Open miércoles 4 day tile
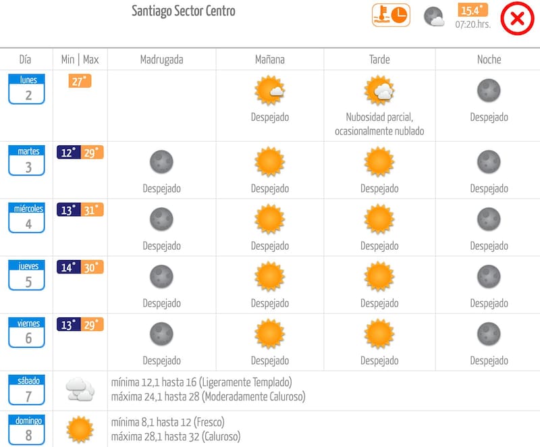This screenshot has width=540, height=447. (27, 218)
